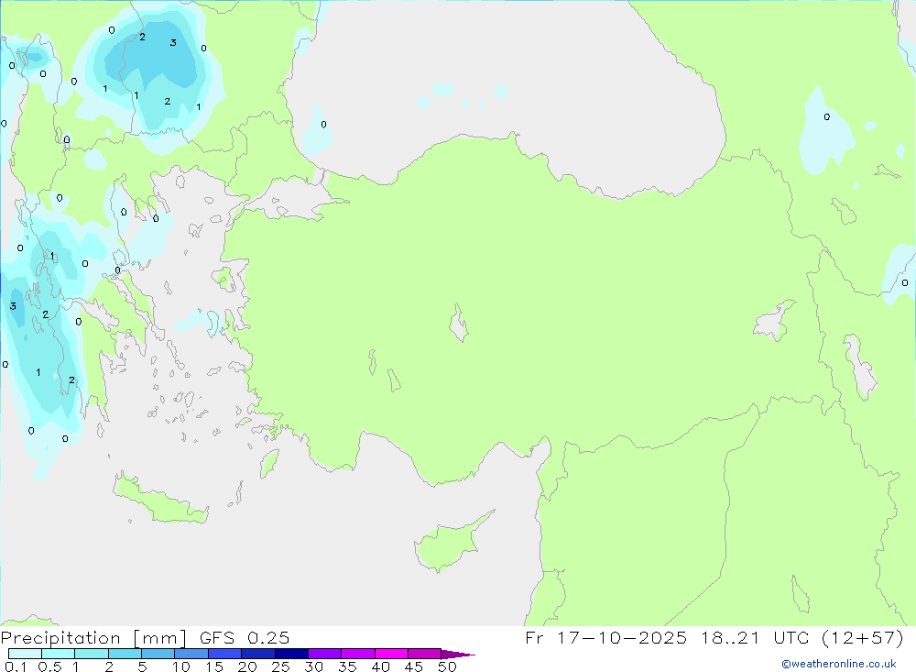Pick the 20–25 mm dark blue swatch

[257, 654]
